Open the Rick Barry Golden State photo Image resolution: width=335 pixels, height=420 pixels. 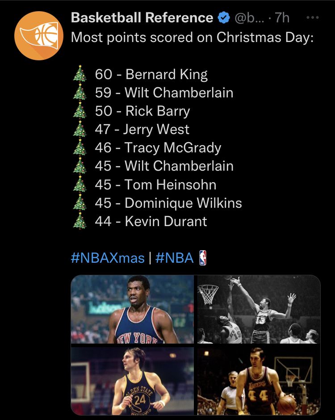tap(132, 381)
